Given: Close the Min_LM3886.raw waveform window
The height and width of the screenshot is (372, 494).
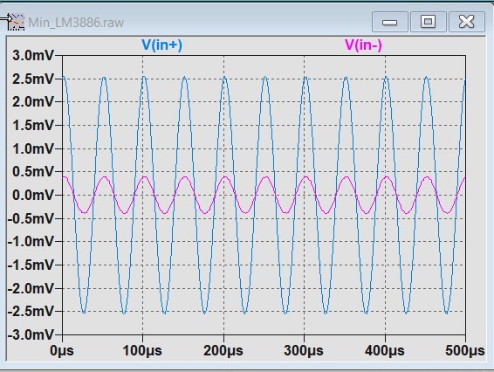Looking at the screenshot, I should [x=467, y=22].
